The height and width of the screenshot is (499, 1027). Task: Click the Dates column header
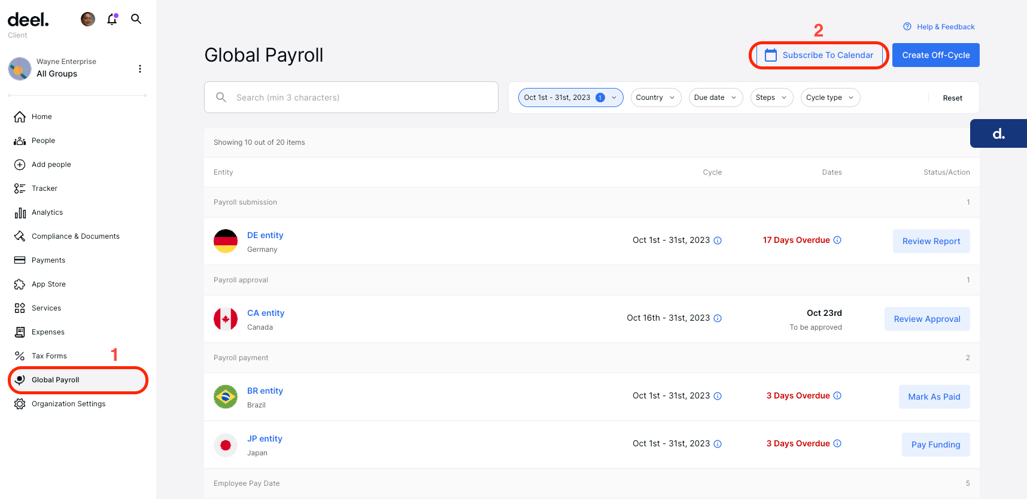(x=832, y=172)
